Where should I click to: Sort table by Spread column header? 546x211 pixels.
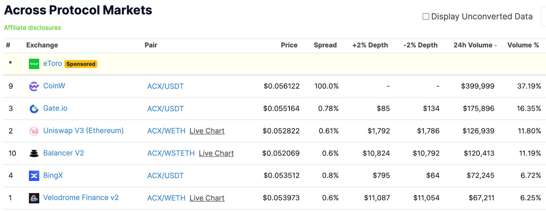(325, 45)
